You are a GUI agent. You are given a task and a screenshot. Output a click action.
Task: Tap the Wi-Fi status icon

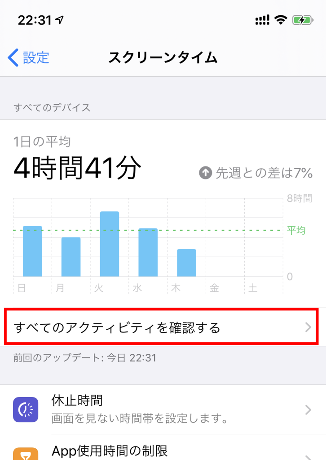[281, 20]
